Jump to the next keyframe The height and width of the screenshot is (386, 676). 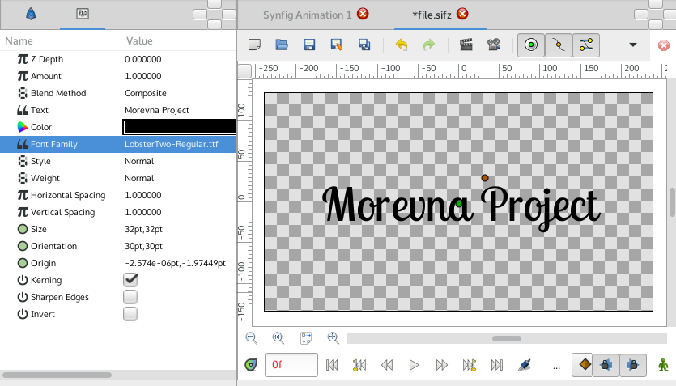point(469,365)
